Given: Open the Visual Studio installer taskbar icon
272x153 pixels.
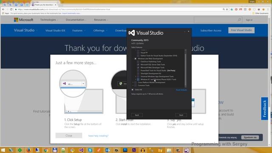Looking at the screenshot, I should [x=187, y=150].
